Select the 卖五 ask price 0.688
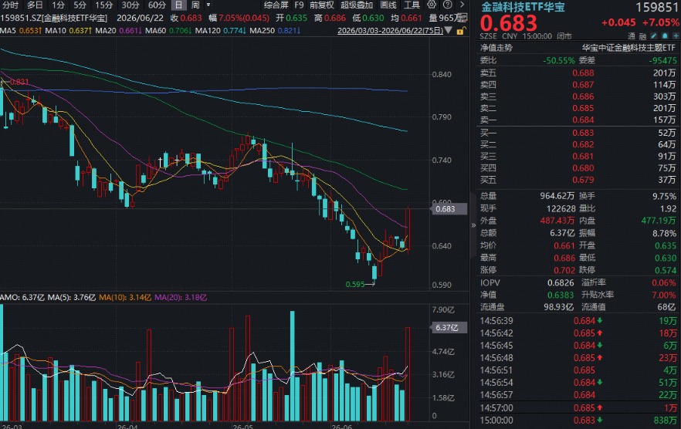This screenshot has height=429, width=681. pos(583,73)
